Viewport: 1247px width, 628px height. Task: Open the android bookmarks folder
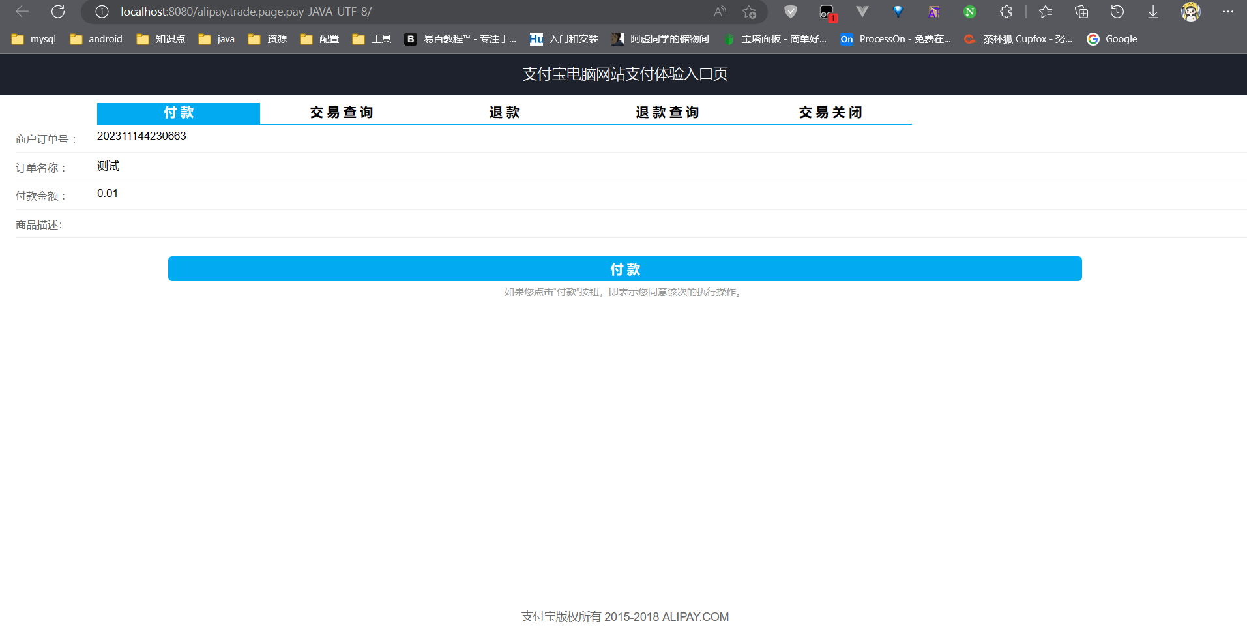pos(96,39)
